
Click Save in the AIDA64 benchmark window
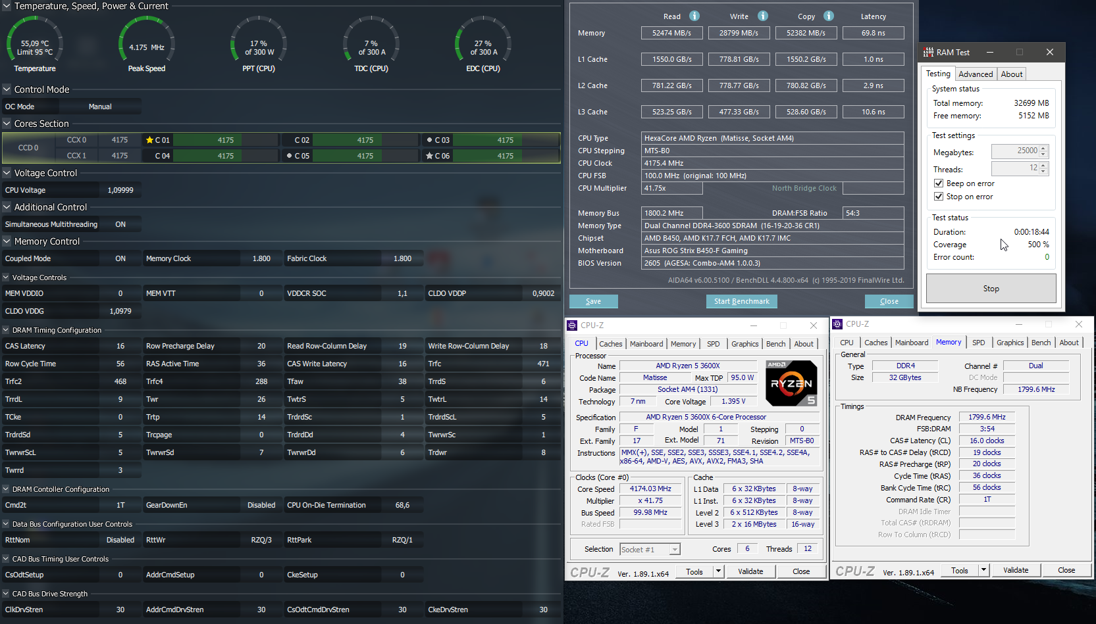coord(594,301)
